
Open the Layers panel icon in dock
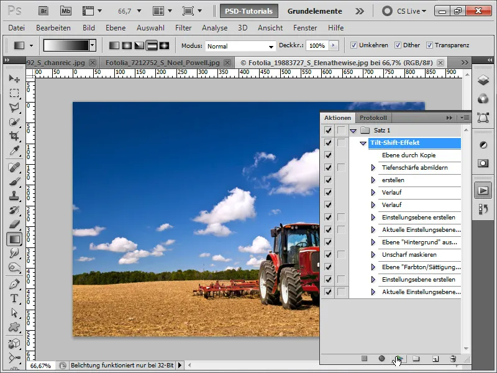483,80
